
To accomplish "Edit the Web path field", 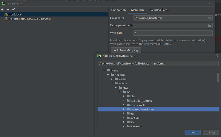I will [x=173, y=33].
